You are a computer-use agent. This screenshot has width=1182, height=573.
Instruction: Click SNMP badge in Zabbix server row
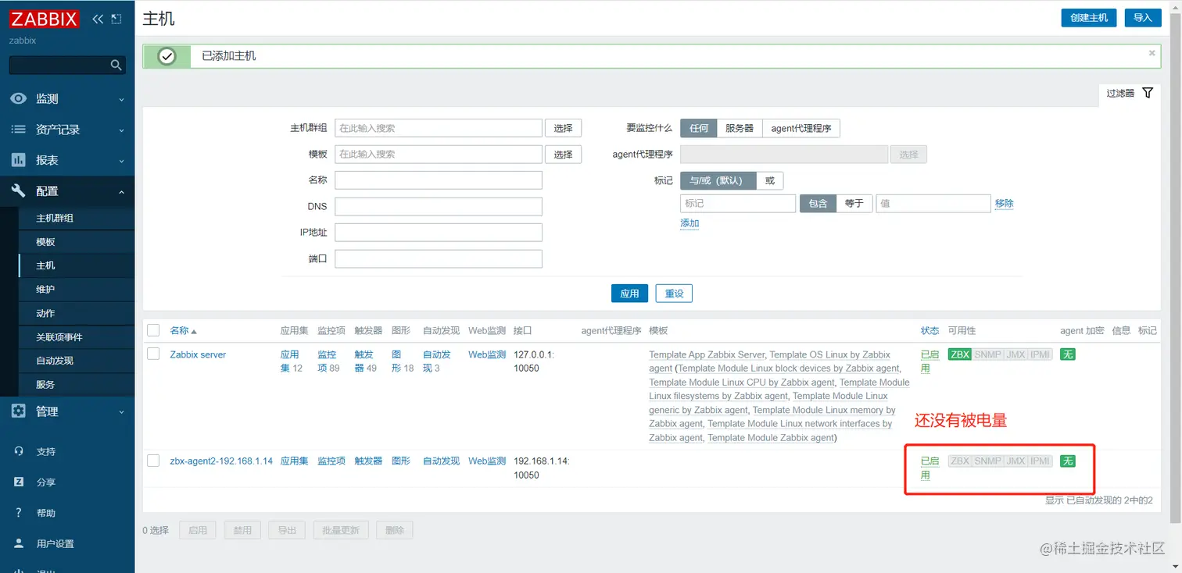988,354
